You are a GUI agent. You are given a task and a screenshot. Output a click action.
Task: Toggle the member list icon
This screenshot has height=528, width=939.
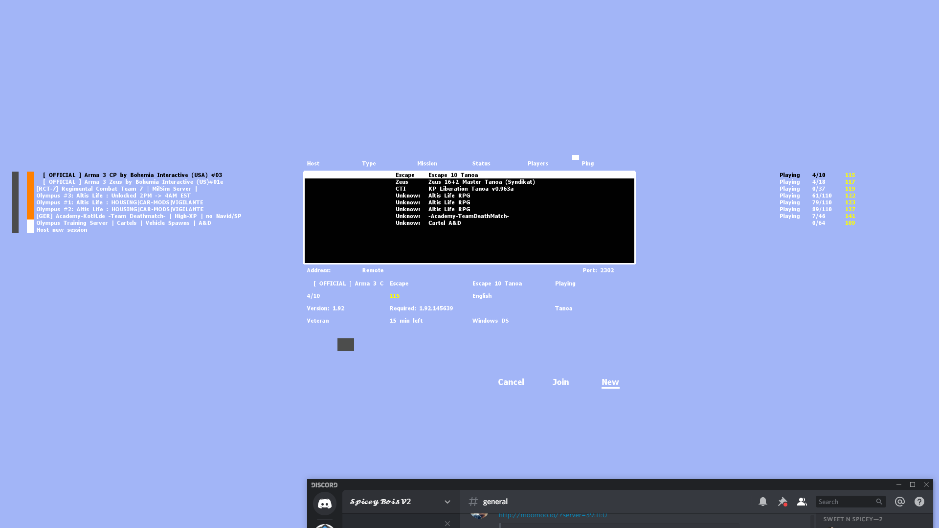(x=802, y=502)
